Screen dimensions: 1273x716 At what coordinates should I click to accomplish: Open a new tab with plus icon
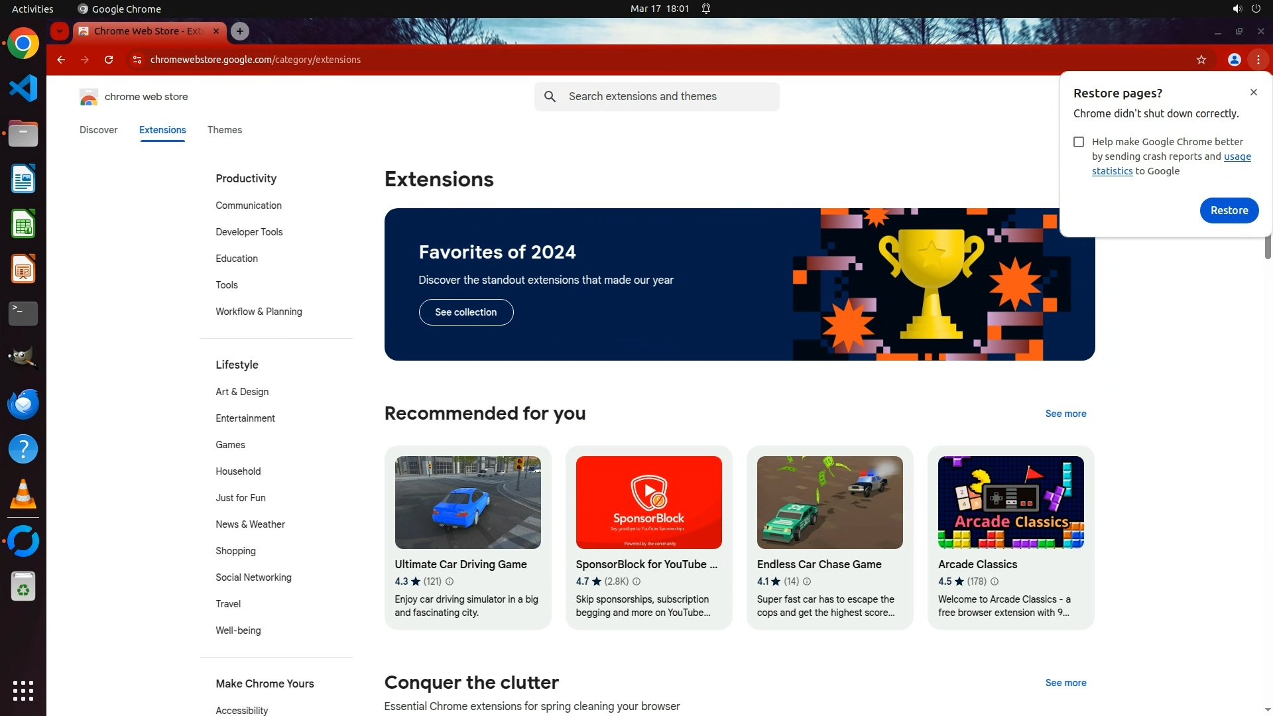point(240,31)
